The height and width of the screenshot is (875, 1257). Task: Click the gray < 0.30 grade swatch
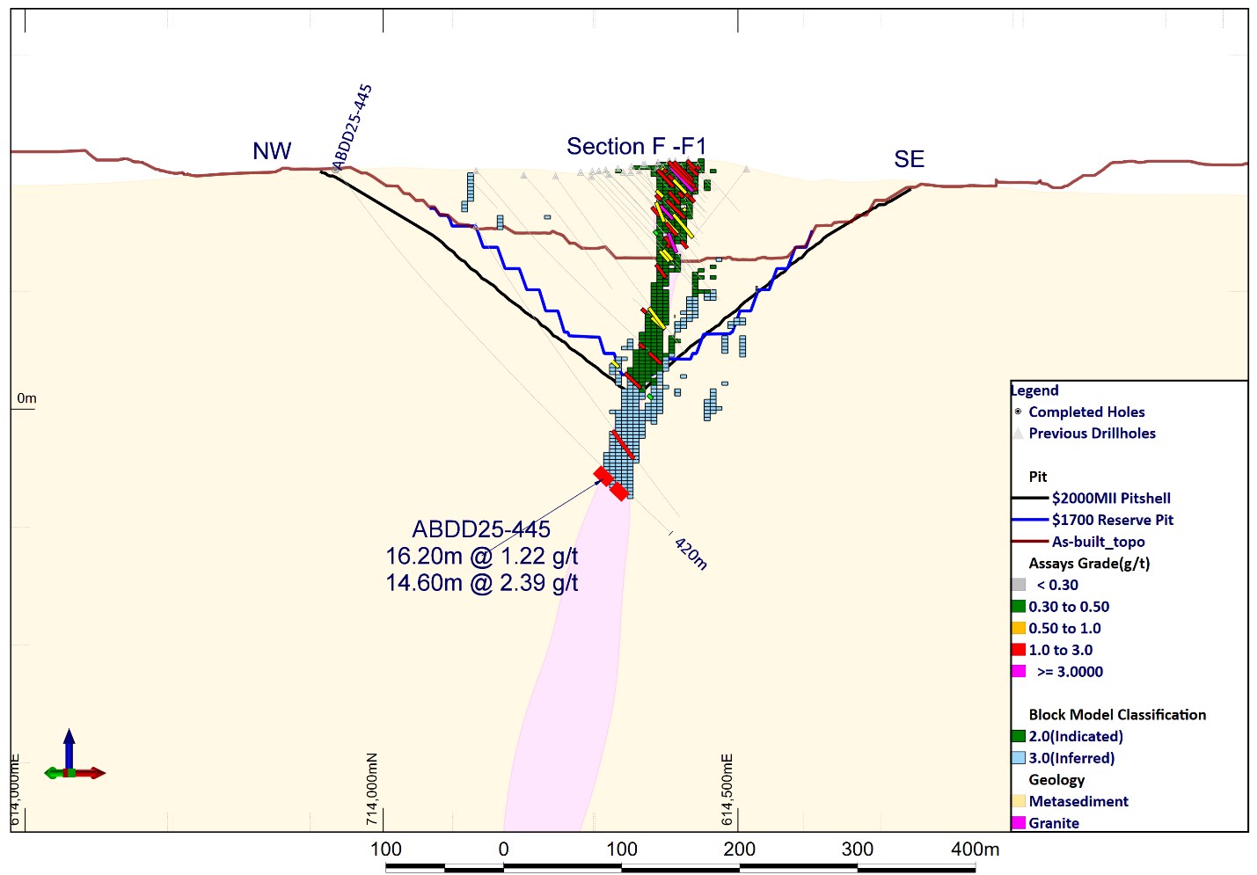click(x=1019, y=585)
